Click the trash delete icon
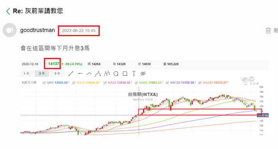This screenshot has width=278, height=149. click(268, 30)
